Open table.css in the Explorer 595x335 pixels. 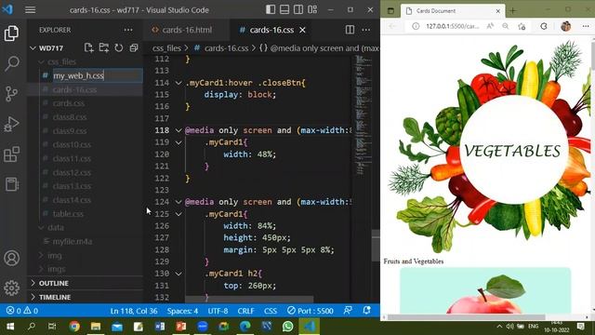point(68,214)
